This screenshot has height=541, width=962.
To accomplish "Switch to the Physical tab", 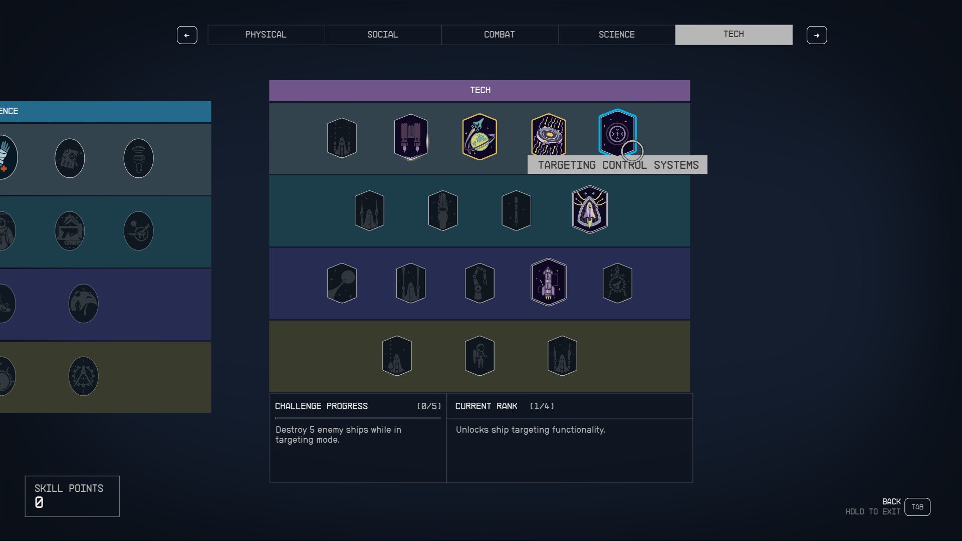I will tap(266, 35).
